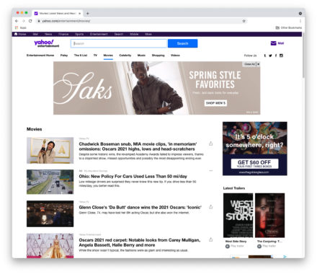Screen dimensions: 317x274
Task: Click the blue Search button
Action: pyautogui.click(x=182, y=43)
